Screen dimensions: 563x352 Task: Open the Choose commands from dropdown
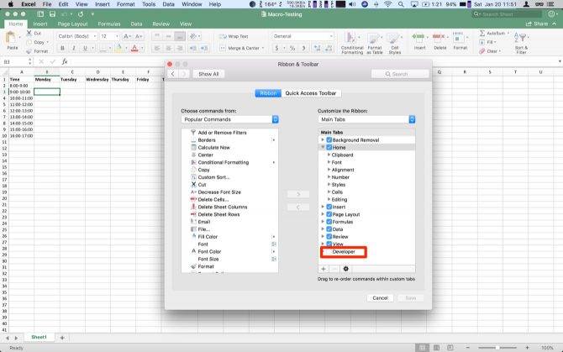(229, 119)
